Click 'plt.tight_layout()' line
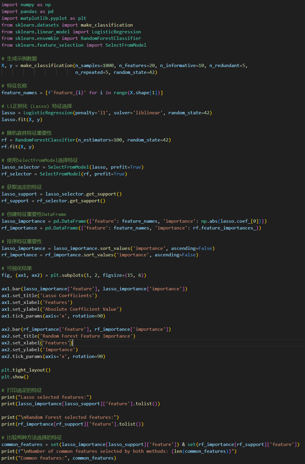 [26, 370]
